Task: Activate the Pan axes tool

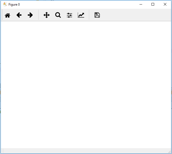Action: pyautogui.click(x=47, y=15)
